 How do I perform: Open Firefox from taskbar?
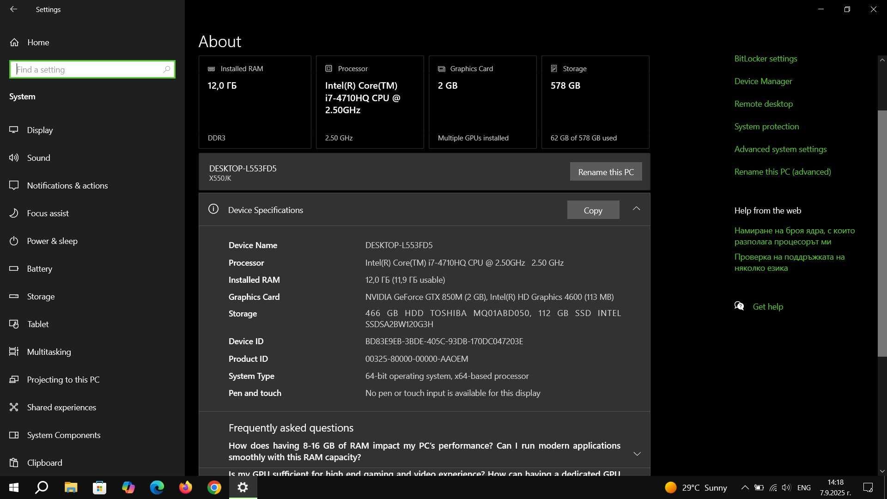click(186, 487)
